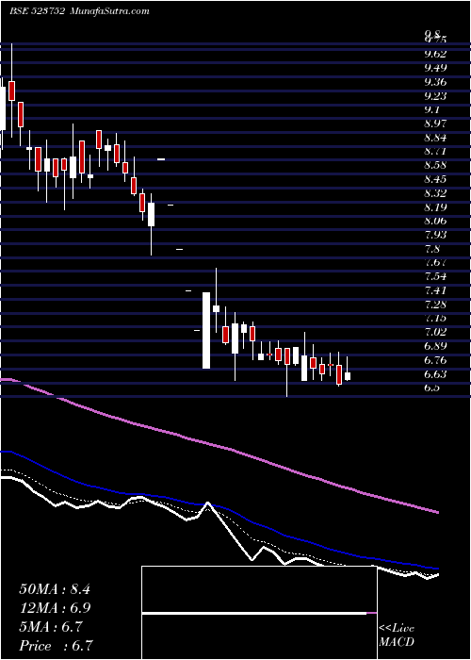471x660 pixels.
Task: Click the Price : 6.7 readout
Action: pos(56,646)
